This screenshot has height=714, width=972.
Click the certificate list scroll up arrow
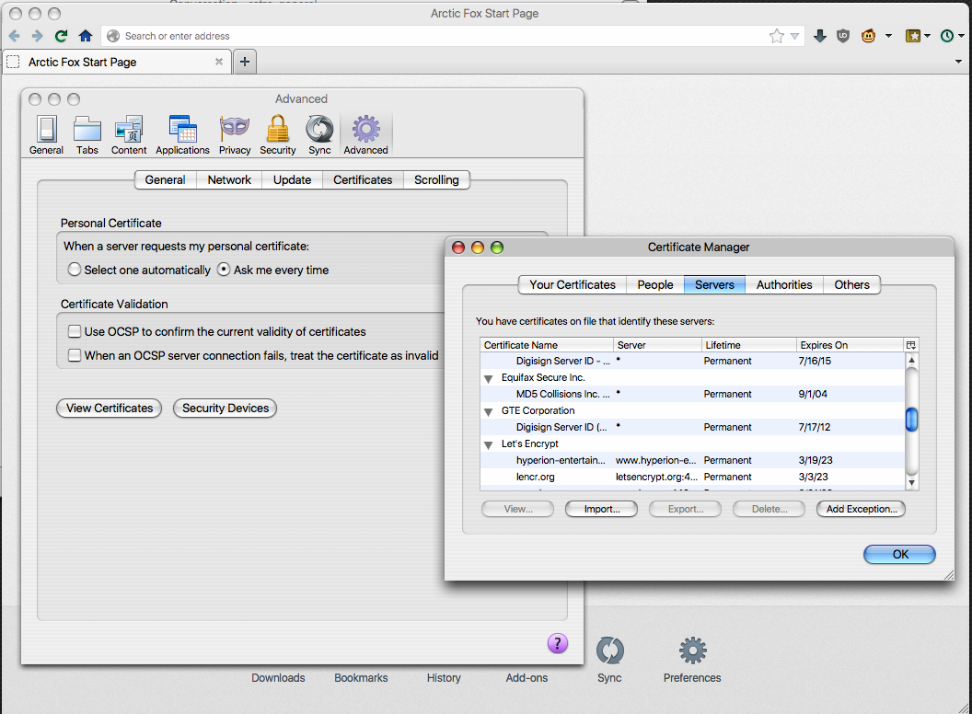point(911,360)
